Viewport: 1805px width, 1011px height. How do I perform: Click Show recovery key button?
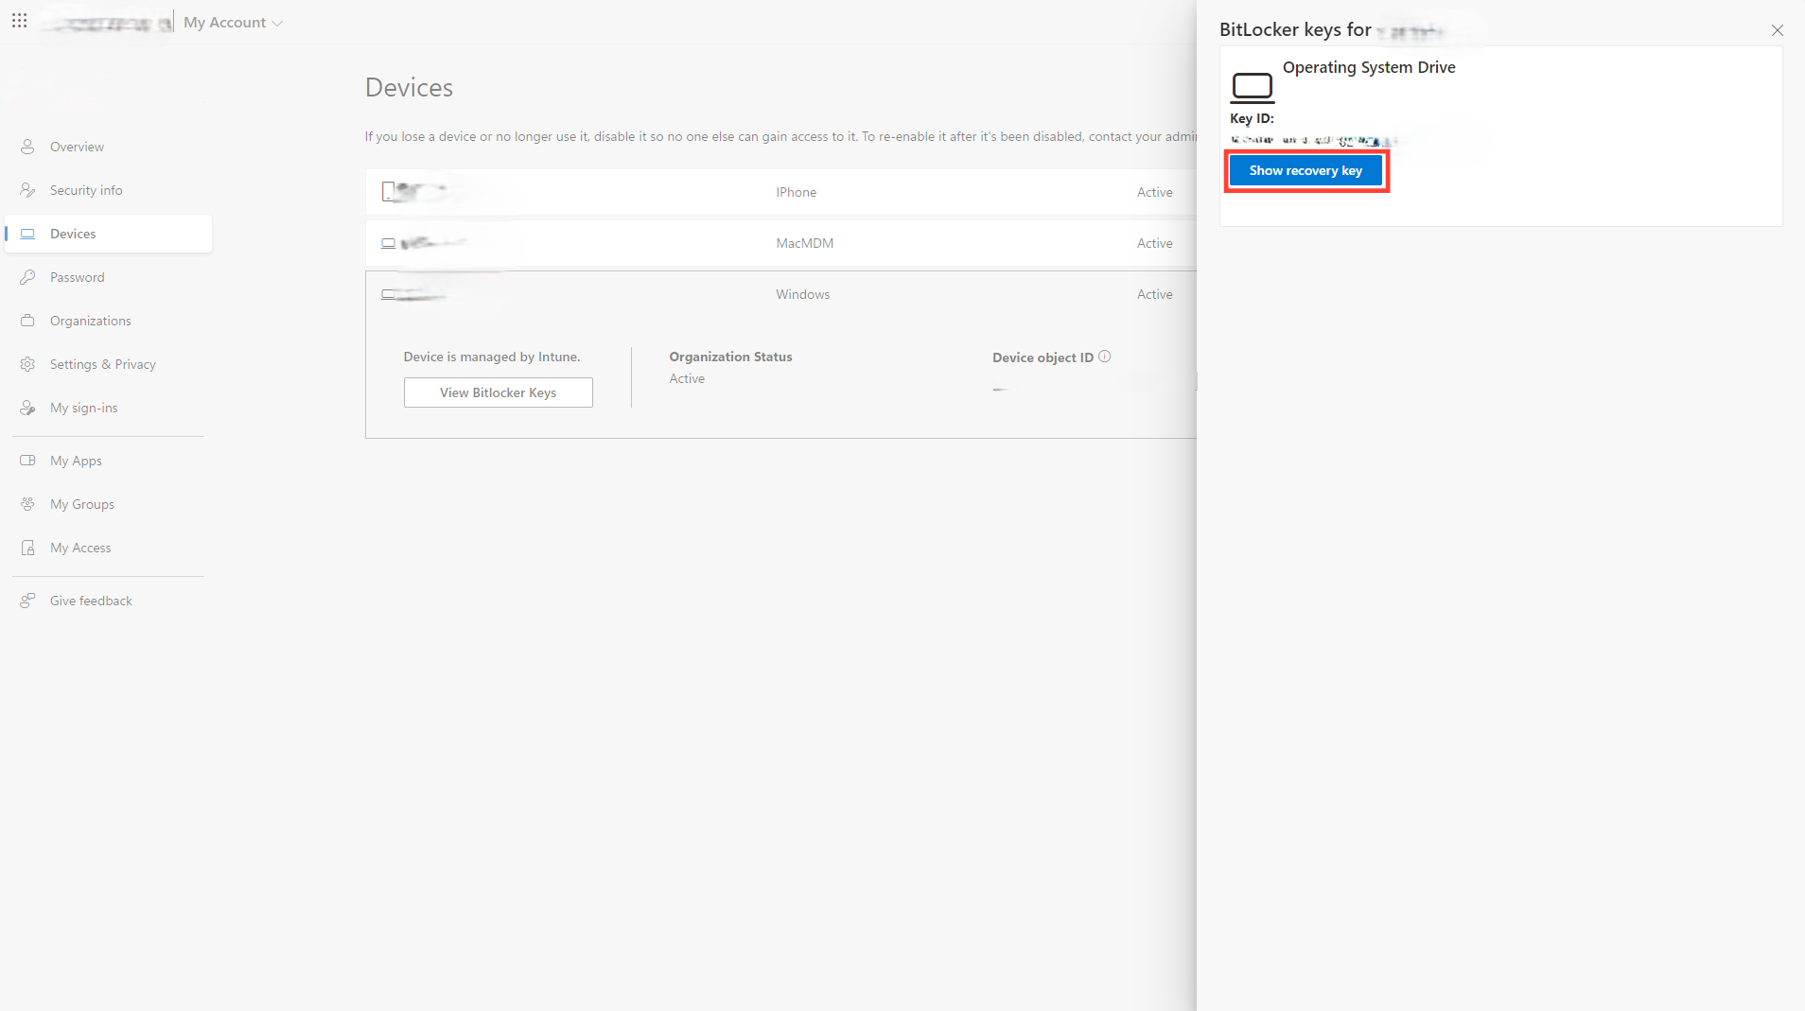1306,170
